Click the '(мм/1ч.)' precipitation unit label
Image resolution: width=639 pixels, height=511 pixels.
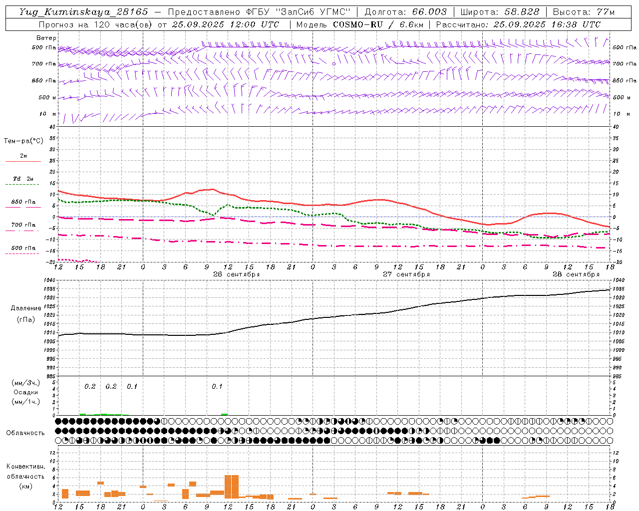click(25, 402)
